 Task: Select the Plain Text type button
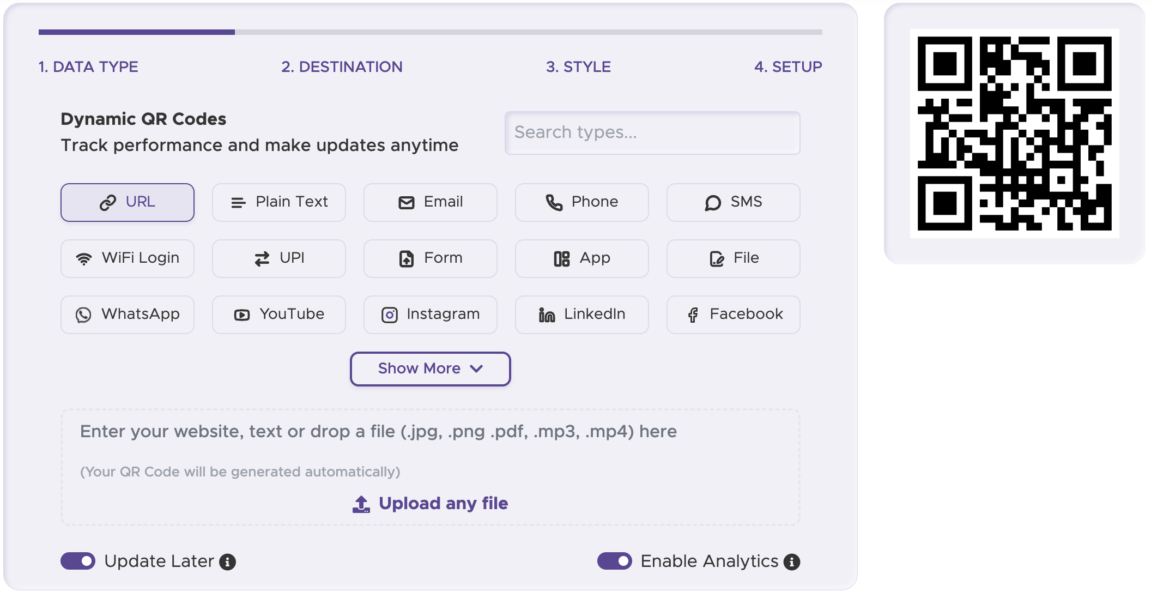tap(278, 202)
